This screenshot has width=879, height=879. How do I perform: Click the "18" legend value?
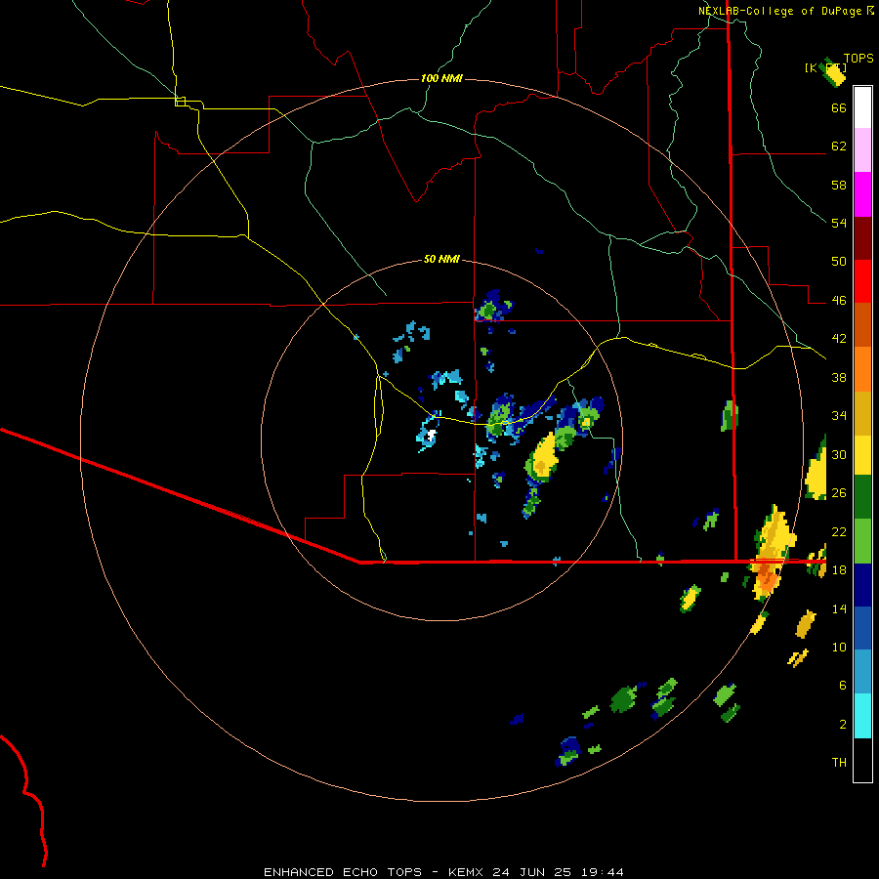839,570
